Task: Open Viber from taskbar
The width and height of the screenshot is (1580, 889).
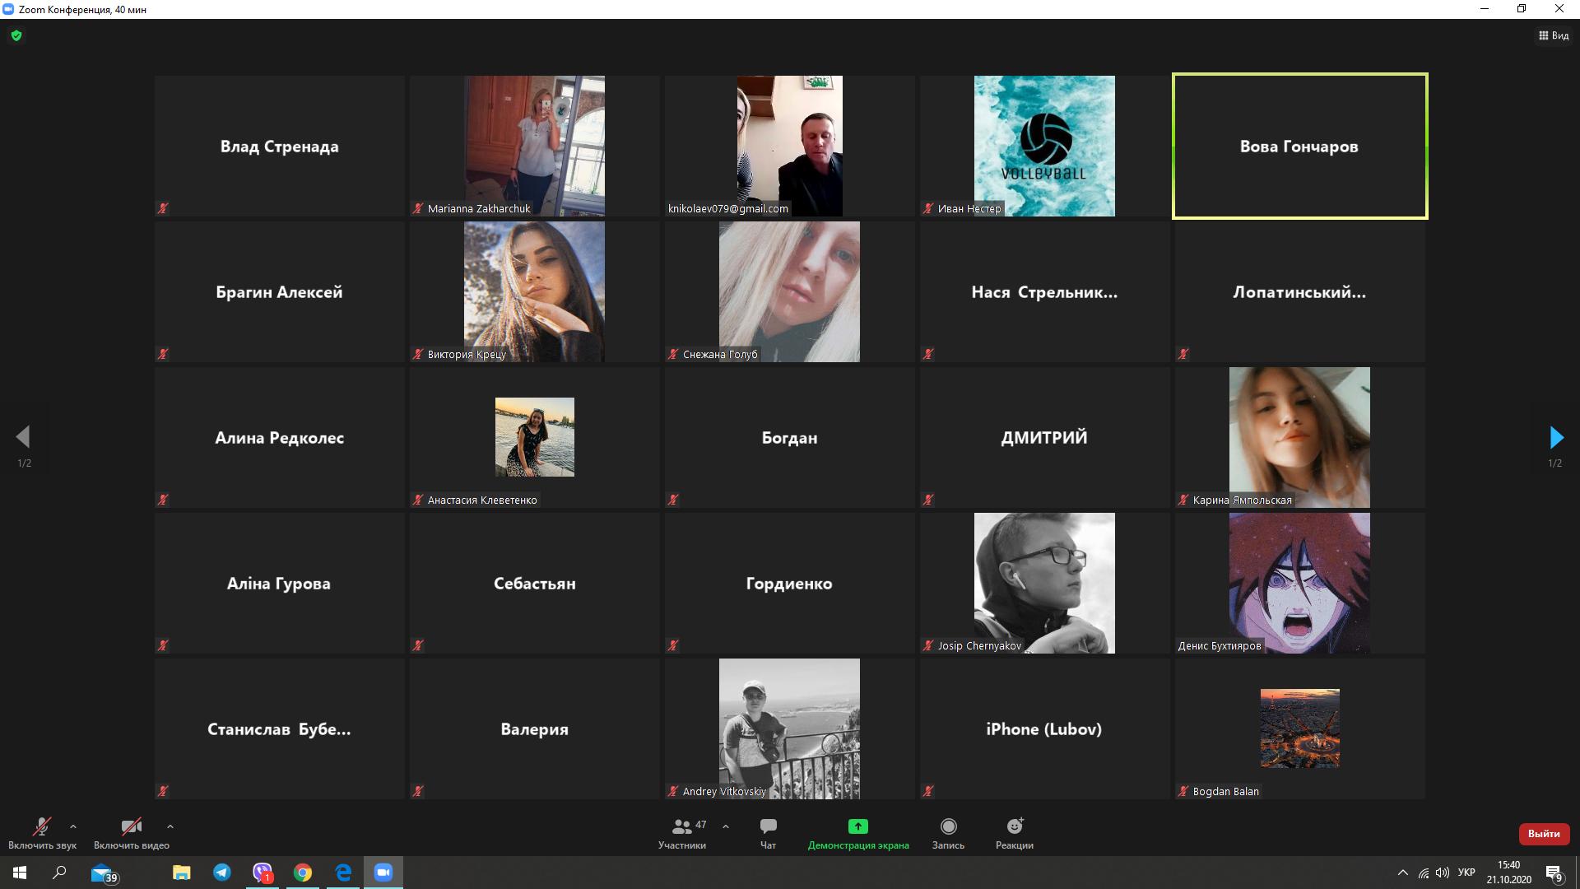Action: (263, 873)
